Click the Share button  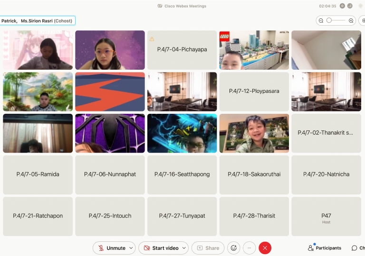pyautogui.click(x=208, y=248)
